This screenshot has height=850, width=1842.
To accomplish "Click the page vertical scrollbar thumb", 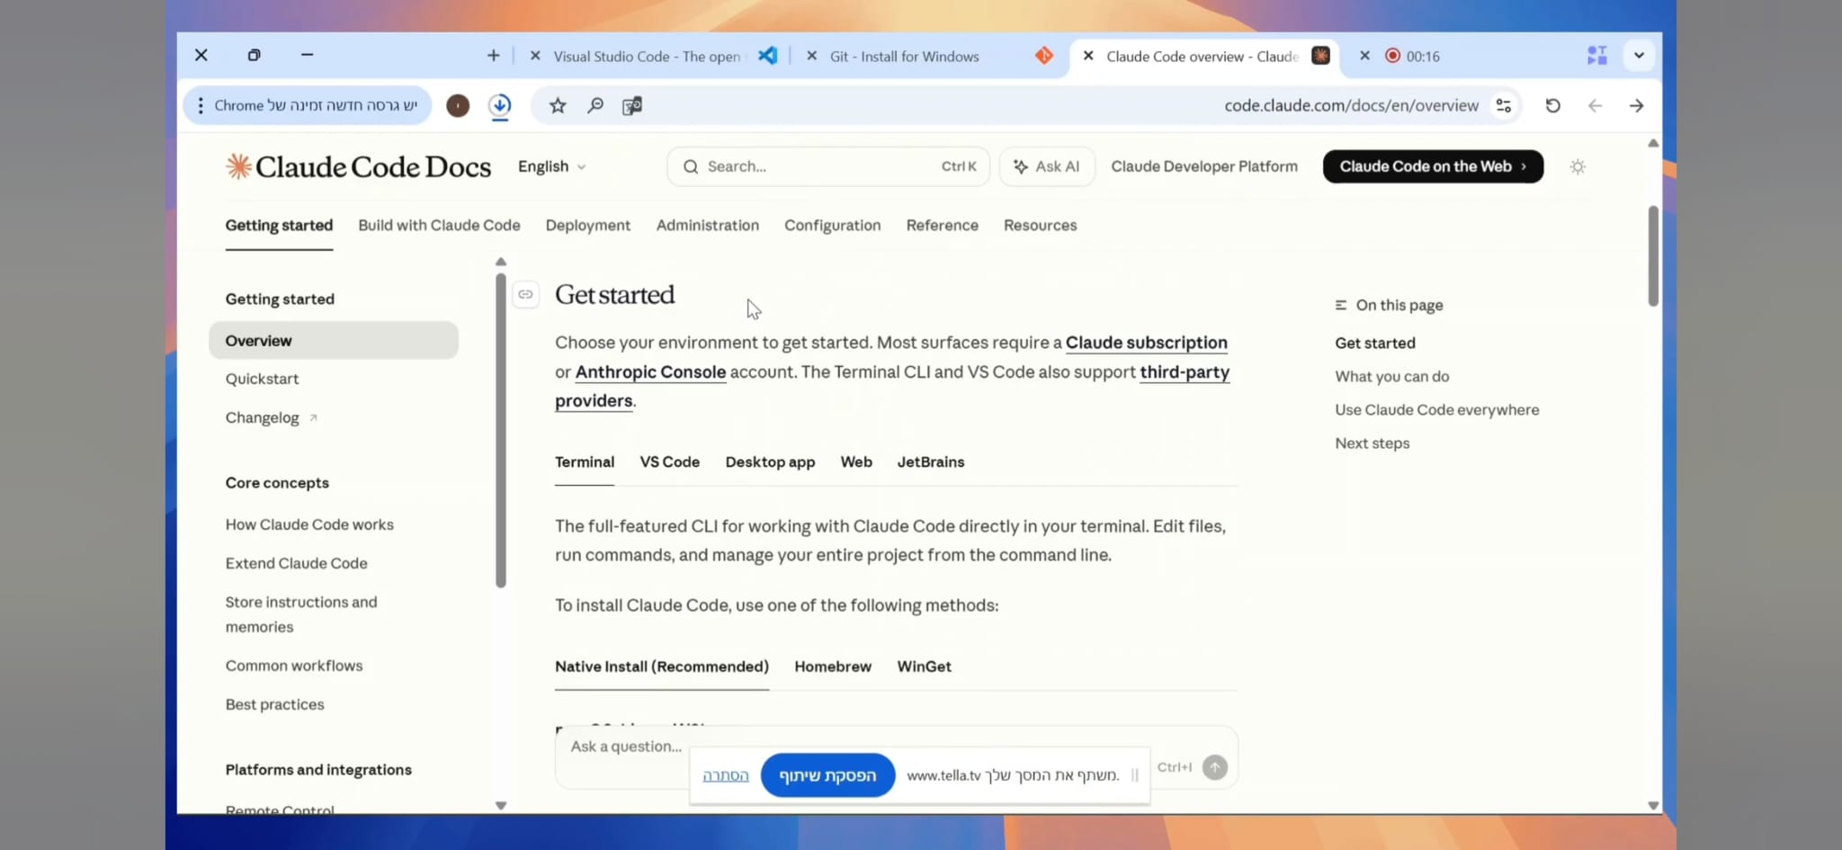I will (x=1653, y=256).
